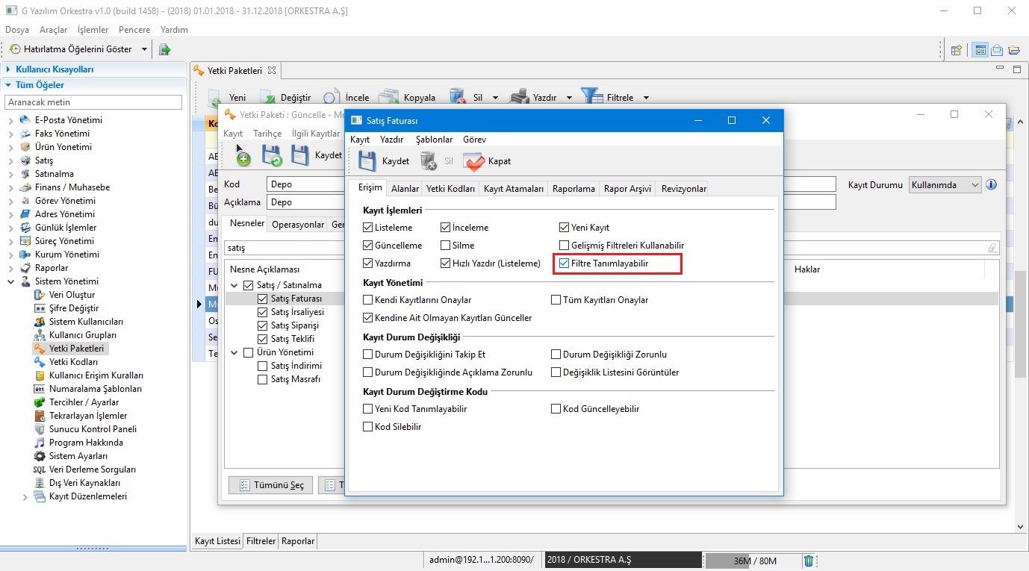Click the blue info icon beside Kayıt Durumu
1029x571 pixels.
click(992, 184)
